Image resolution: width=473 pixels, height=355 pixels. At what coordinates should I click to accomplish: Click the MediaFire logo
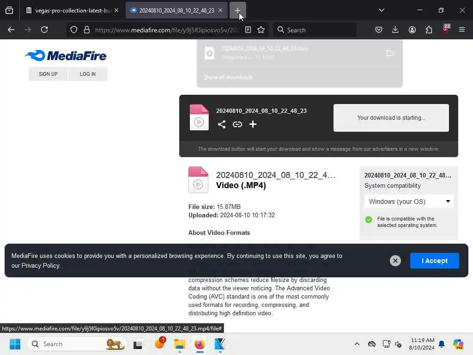click(x=66, y=55)
